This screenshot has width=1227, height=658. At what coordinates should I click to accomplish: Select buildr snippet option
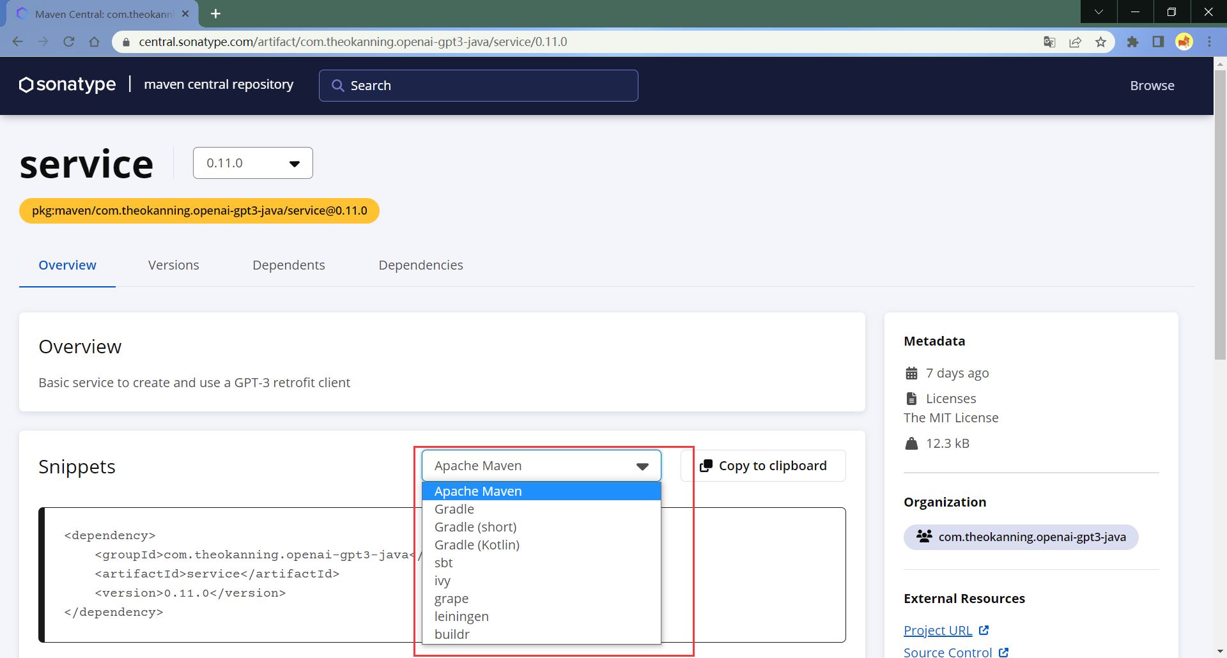tap(541, 634)
